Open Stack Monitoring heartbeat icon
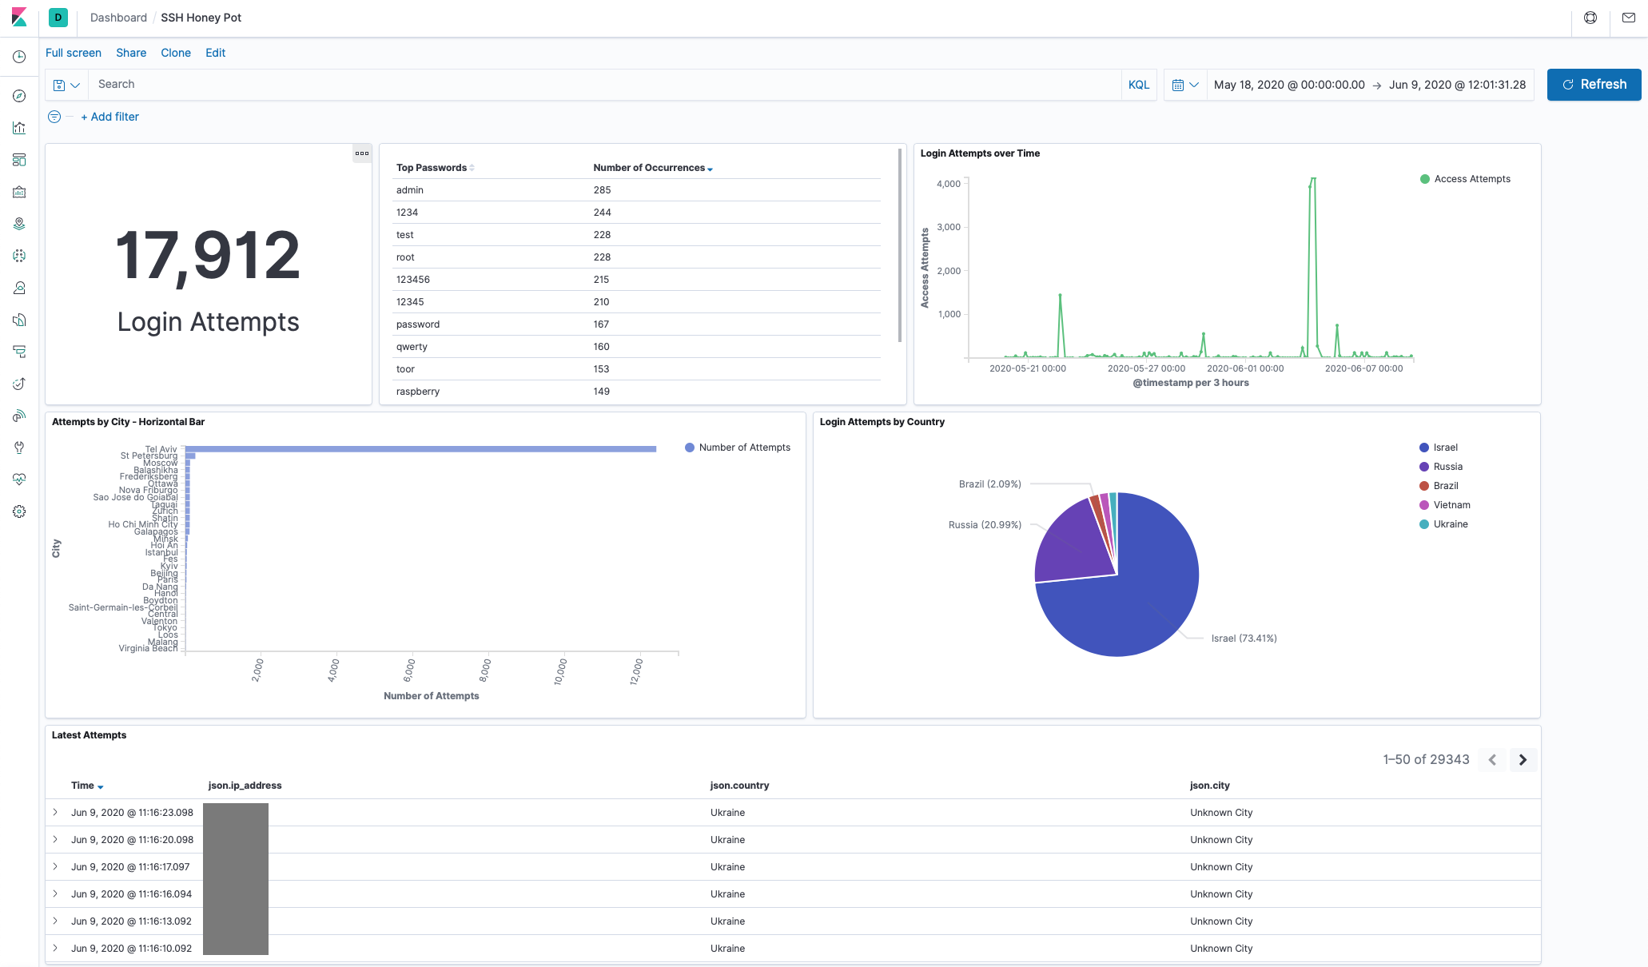This screenshot has width=1648, height=967. 19,480
